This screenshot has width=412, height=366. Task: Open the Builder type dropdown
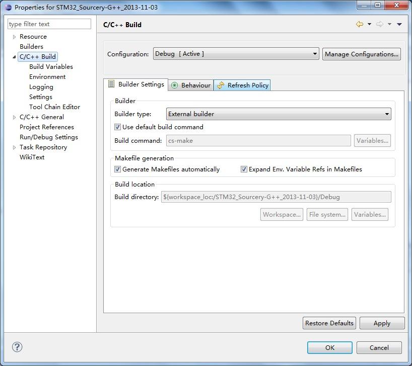pos(387,114)
